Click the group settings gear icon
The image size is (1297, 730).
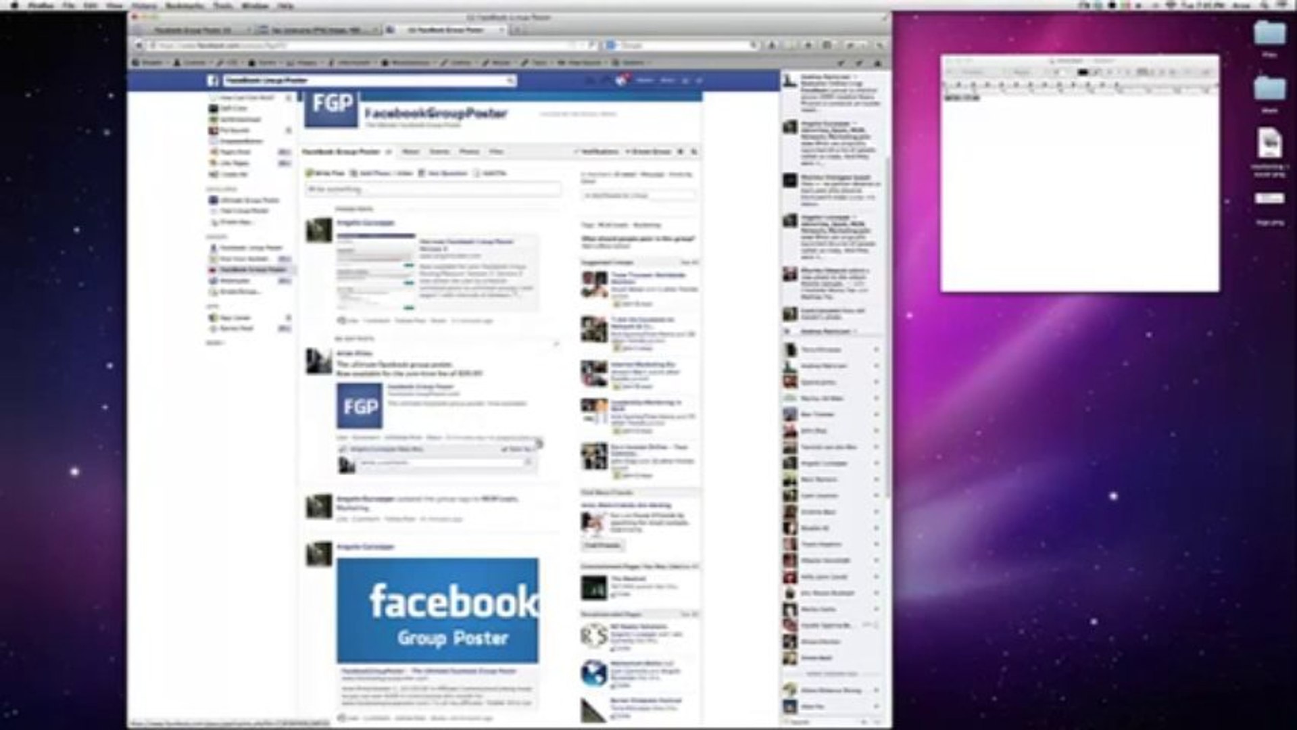(681, 151)
